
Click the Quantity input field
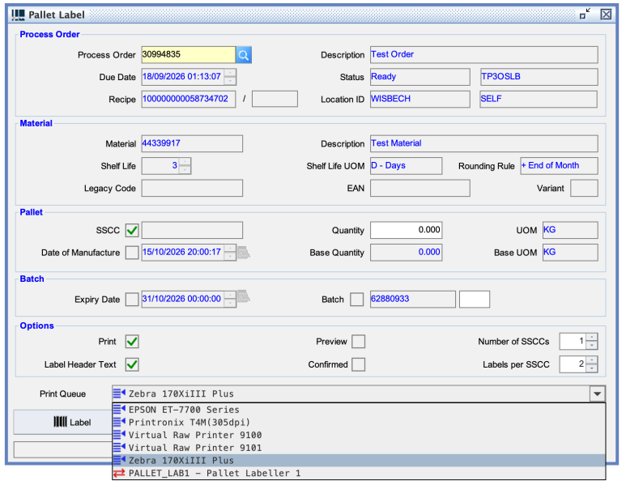pos(406,230)
